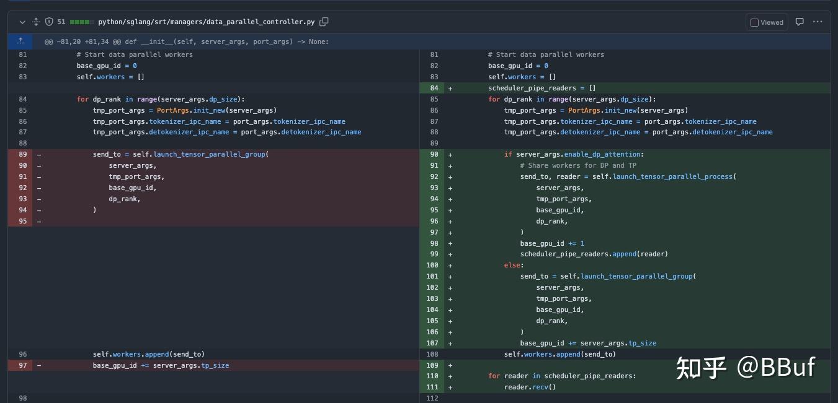
Task: Select deleted line number 97 on the left side
Action: pos(22,366)
